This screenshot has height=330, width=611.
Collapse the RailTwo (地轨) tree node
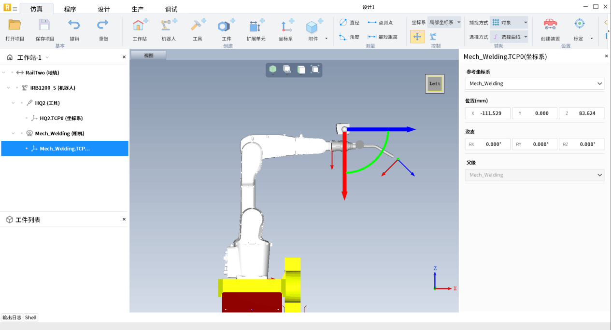(4, 73)
